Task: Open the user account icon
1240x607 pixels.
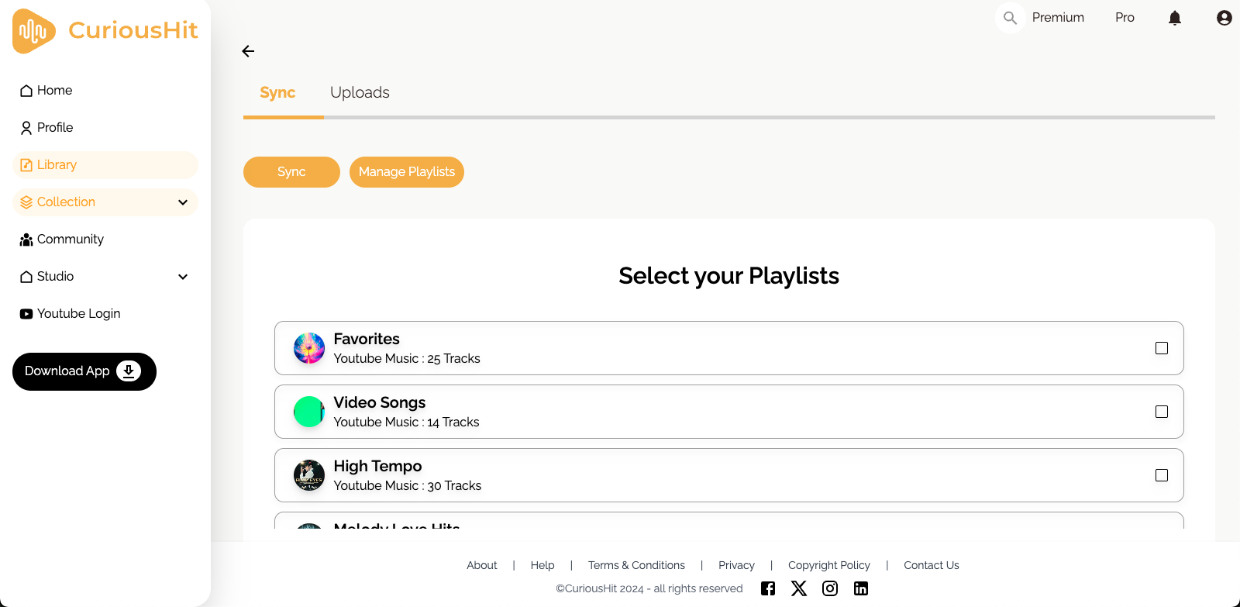Action: coord(1224,18)
